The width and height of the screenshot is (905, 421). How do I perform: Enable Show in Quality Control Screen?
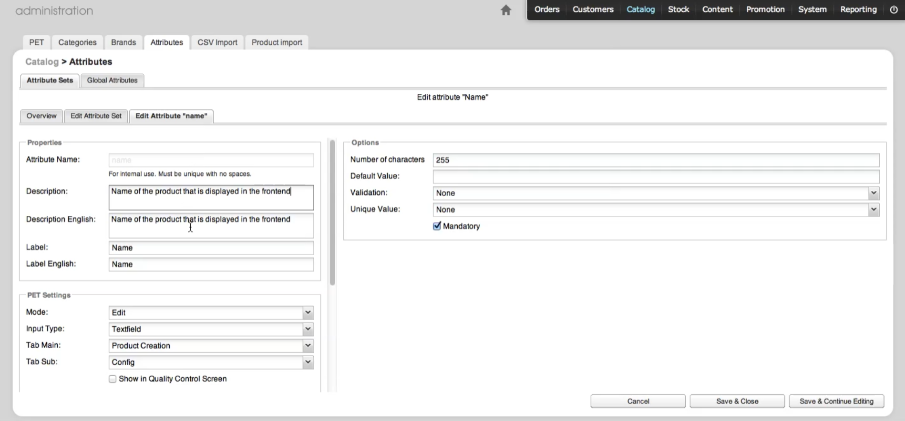tap(113, 379)
